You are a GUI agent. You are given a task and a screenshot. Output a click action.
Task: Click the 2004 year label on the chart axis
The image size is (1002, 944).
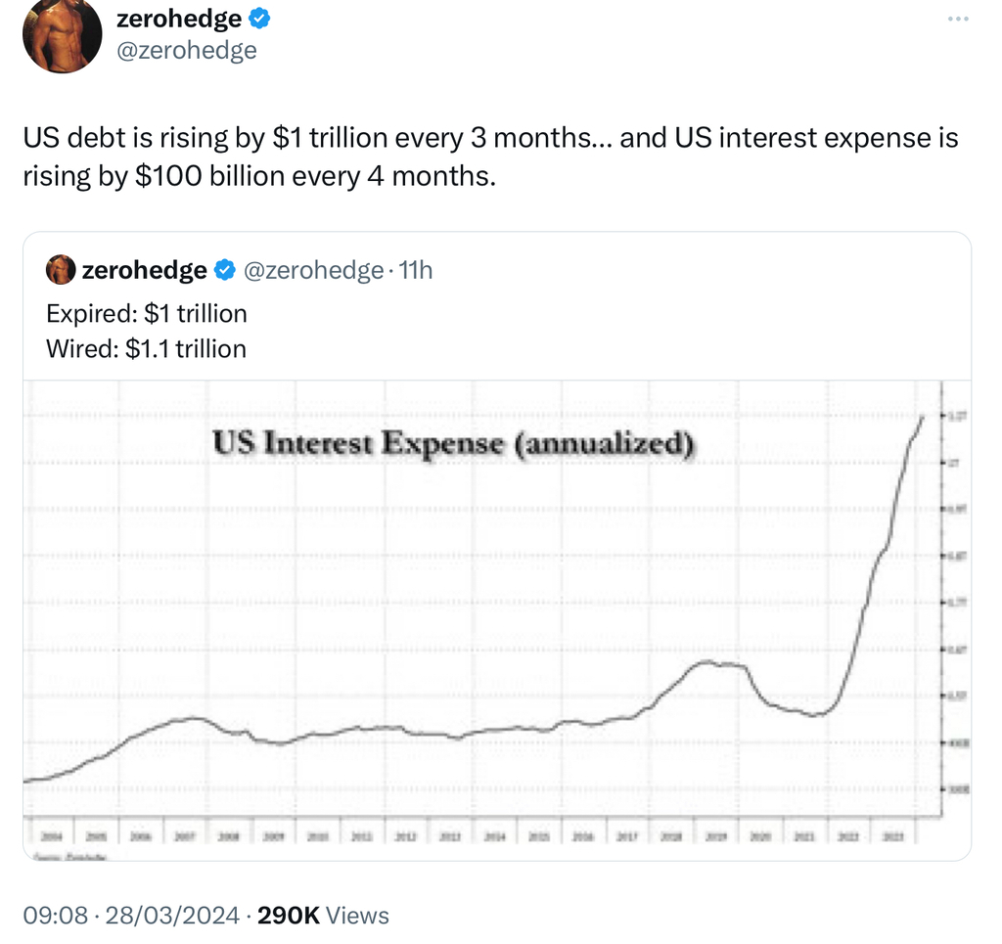(52, 838)
